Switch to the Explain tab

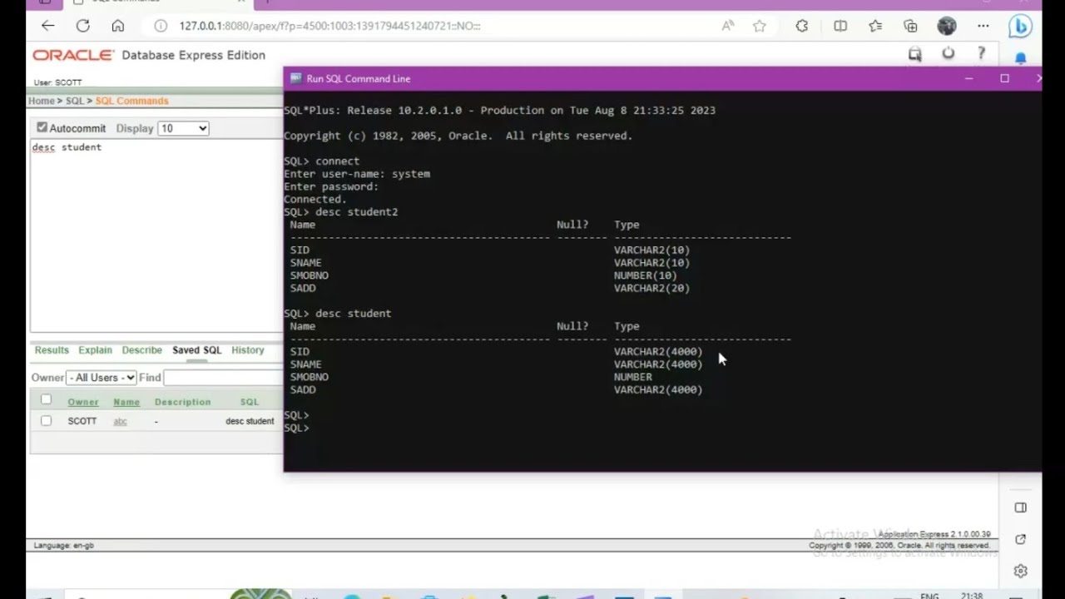pos(95,350)
